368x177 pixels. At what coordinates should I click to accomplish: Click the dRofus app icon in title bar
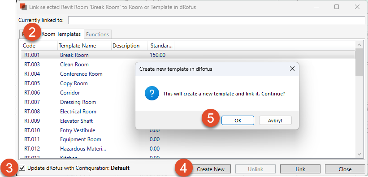(23, 7)
